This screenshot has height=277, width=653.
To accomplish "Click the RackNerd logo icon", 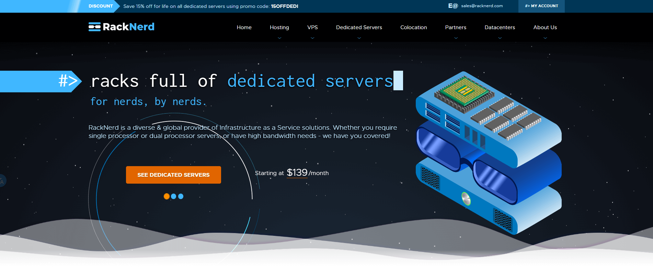I will coord(94,27).
